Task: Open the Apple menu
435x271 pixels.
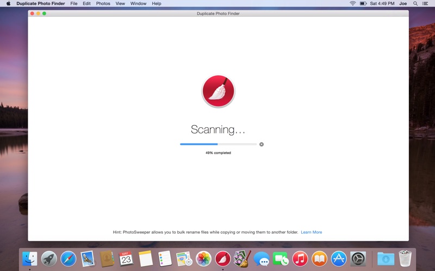Action: (8, 4)
